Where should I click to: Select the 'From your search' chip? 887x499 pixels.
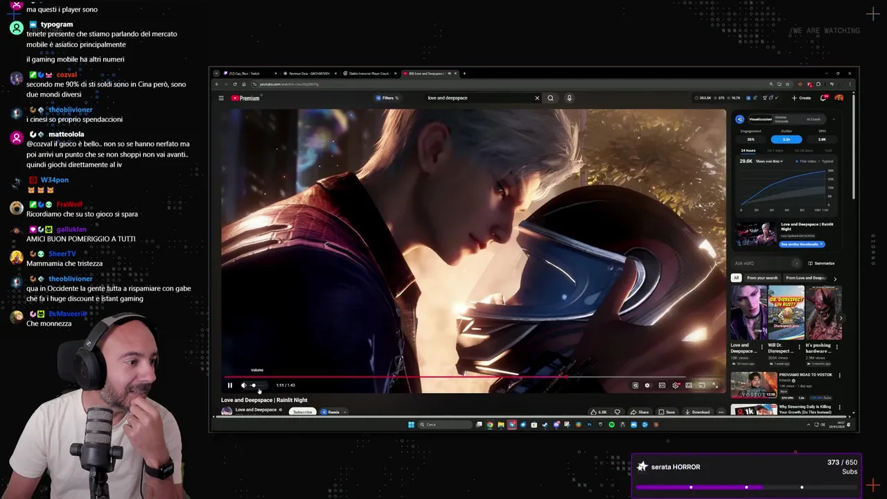click(x=762, y=278)
